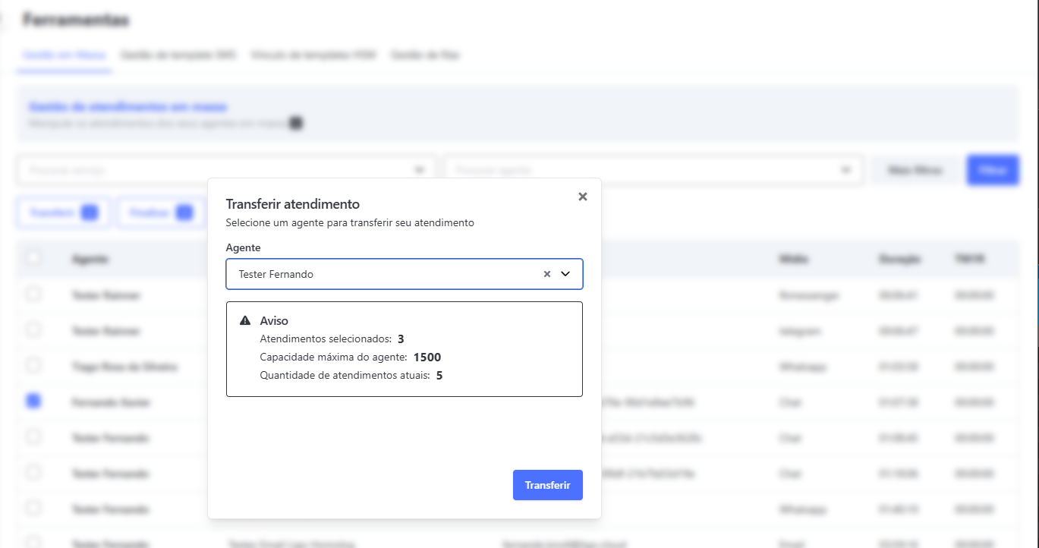
Task: Click the Agente field showing Tester Fernando
Action: click(379, 275)
